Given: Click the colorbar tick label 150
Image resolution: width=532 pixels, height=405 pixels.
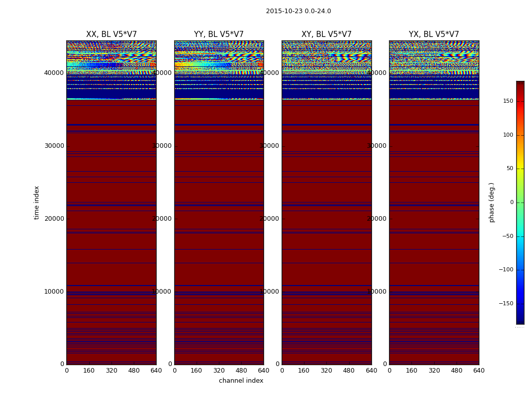Looking at the screenshot, I should point(508,101).
